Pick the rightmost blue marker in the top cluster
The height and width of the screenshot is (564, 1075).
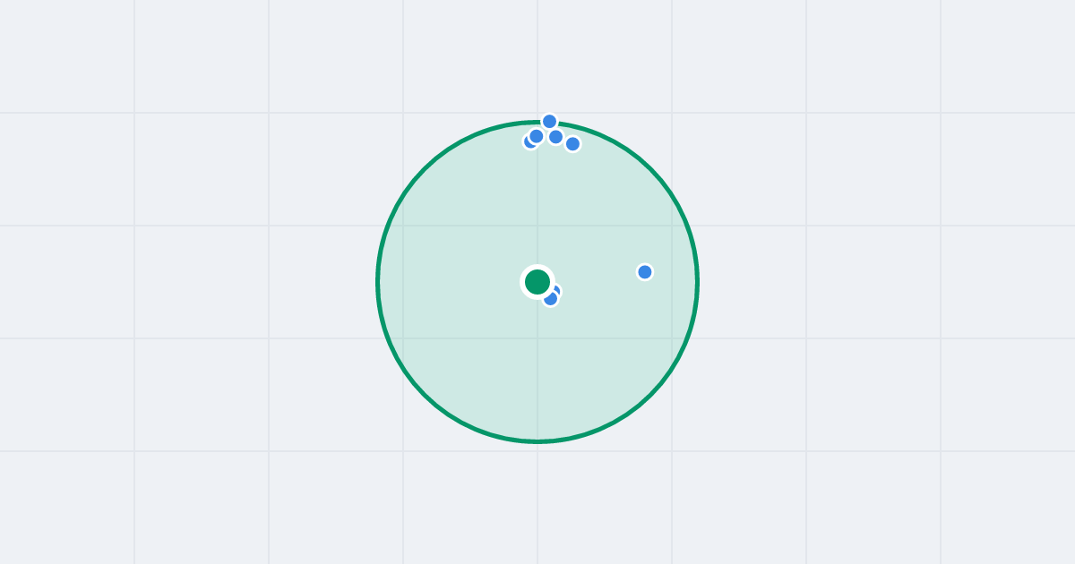click(x=572, y=144)
